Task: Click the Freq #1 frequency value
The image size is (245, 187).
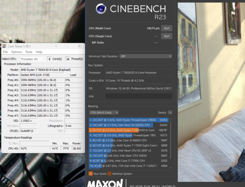Action: click(x=42, y=85)
